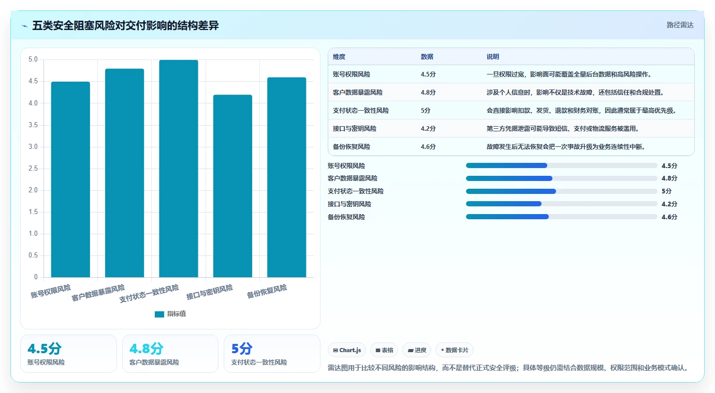Screen dimensions: 715x393
Task: Click the 账号权限风险 bar in chart
Action: tap(70, 179)
